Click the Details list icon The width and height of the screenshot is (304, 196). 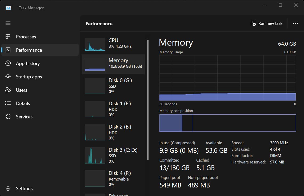coord(8,103)
